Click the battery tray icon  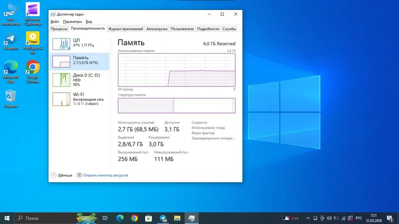click(x=336, y=218)
